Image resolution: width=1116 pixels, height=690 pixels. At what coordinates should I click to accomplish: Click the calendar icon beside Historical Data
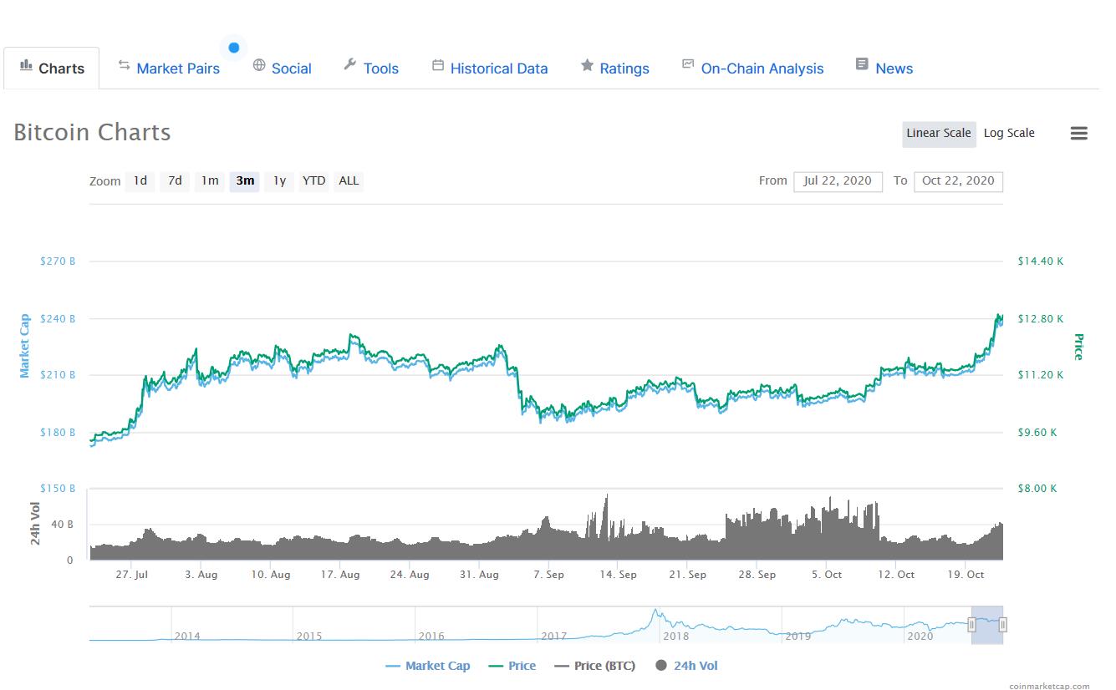[x=438, y=65]
